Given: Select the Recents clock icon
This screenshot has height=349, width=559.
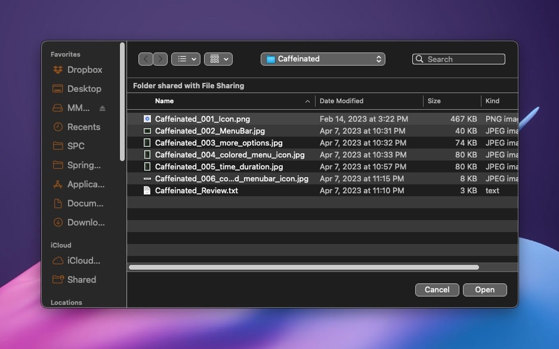Looking at the screenshot, I should point(58,127).
